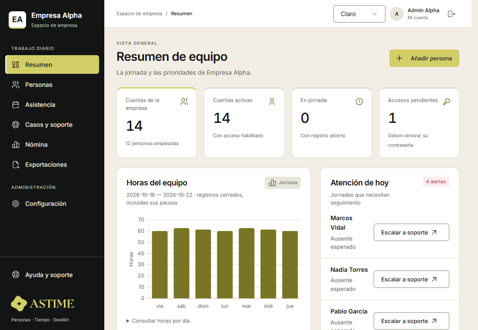Click Deben renovar su contraseña text
The image size is (478, 330).
(408, 141)
